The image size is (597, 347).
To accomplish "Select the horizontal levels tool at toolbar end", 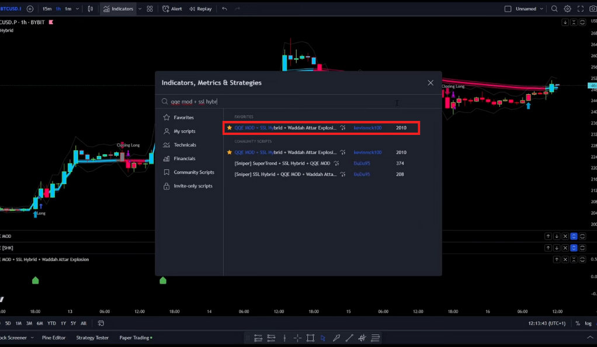I will click(376, 338).
